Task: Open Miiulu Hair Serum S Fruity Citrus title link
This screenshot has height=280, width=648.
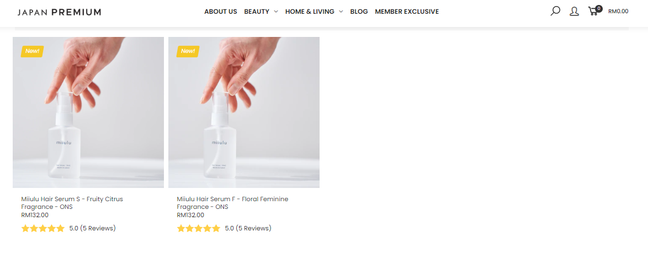Action: pyautogui.click(x=72, y=203)
